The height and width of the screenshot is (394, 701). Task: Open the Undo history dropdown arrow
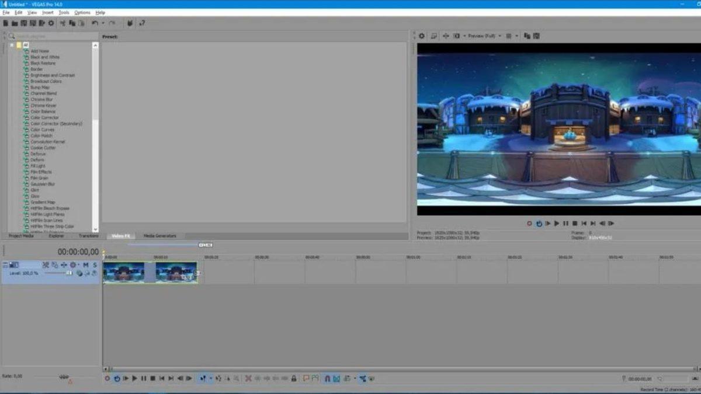click(103, 23)
